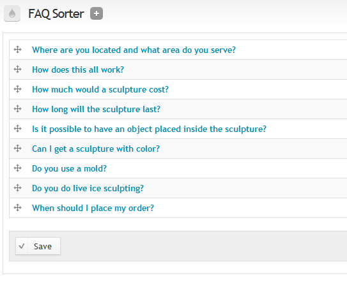The height and width of the screenshot is (306, 347).
Task: Grab the move handle for 'Where are you located'
Action: (x=17, y=50)
